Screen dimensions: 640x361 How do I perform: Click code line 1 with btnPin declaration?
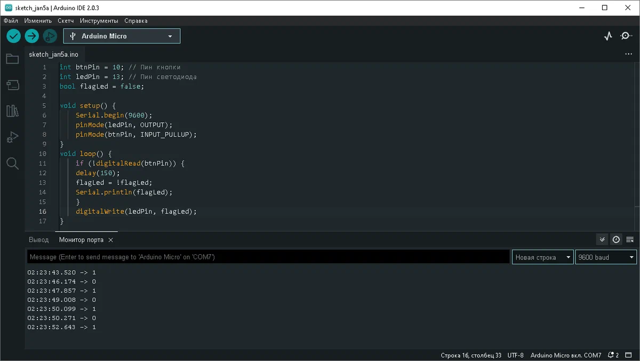(x=120, y=67)
